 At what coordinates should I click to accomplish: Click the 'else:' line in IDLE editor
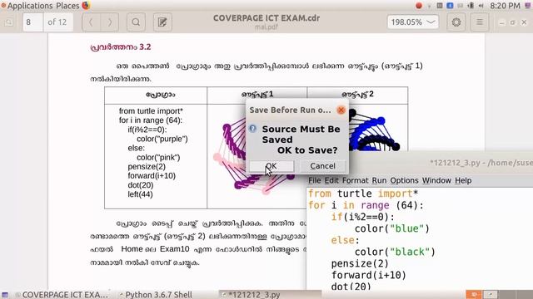345,240
